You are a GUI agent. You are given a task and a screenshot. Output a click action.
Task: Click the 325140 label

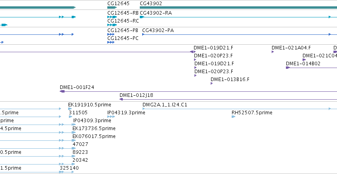(x=69, y=168)
